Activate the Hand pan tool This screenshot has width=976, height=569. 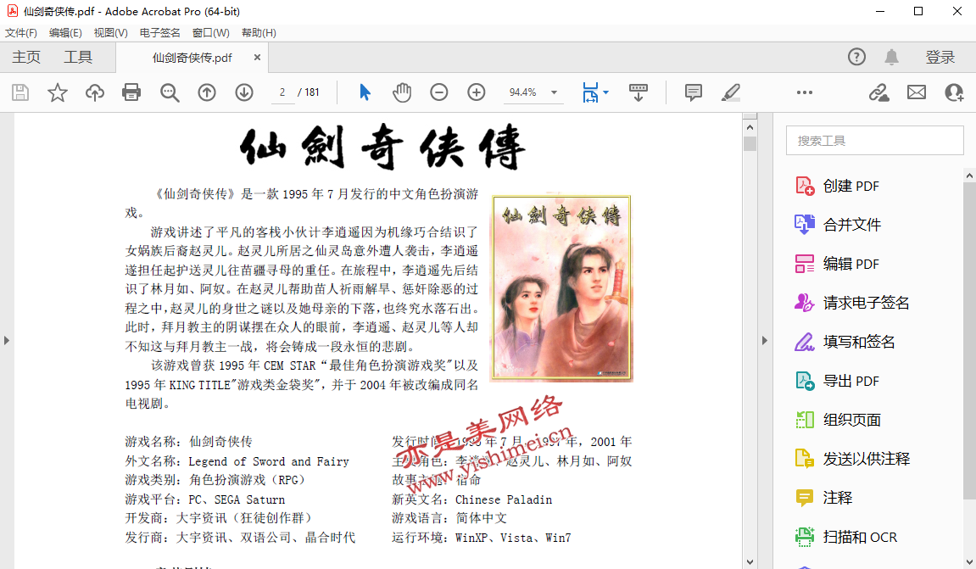(x=402, y=92)
